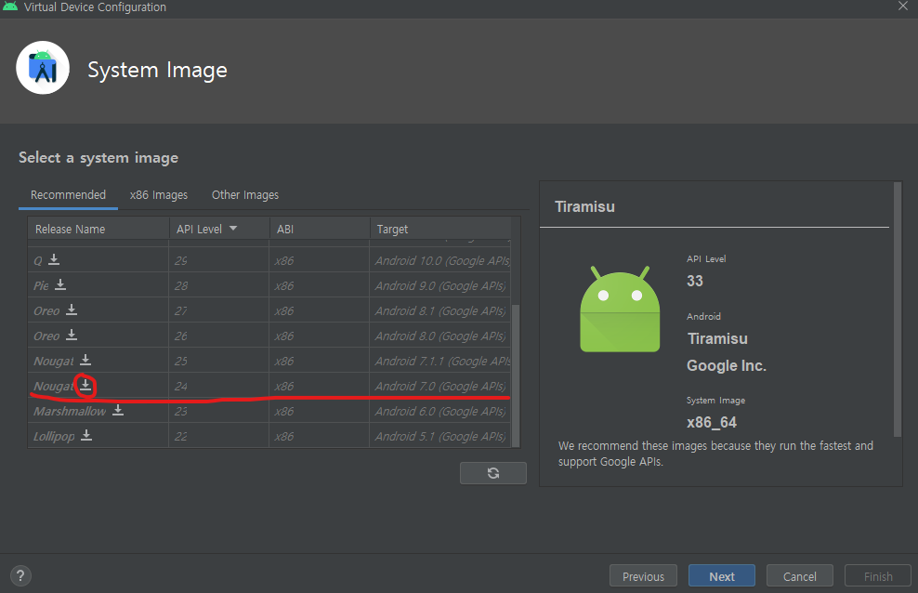The height and width of the screenshot is (593, 918).
Task: Switch to the x86 Images tab
Action: click(159, 195)
